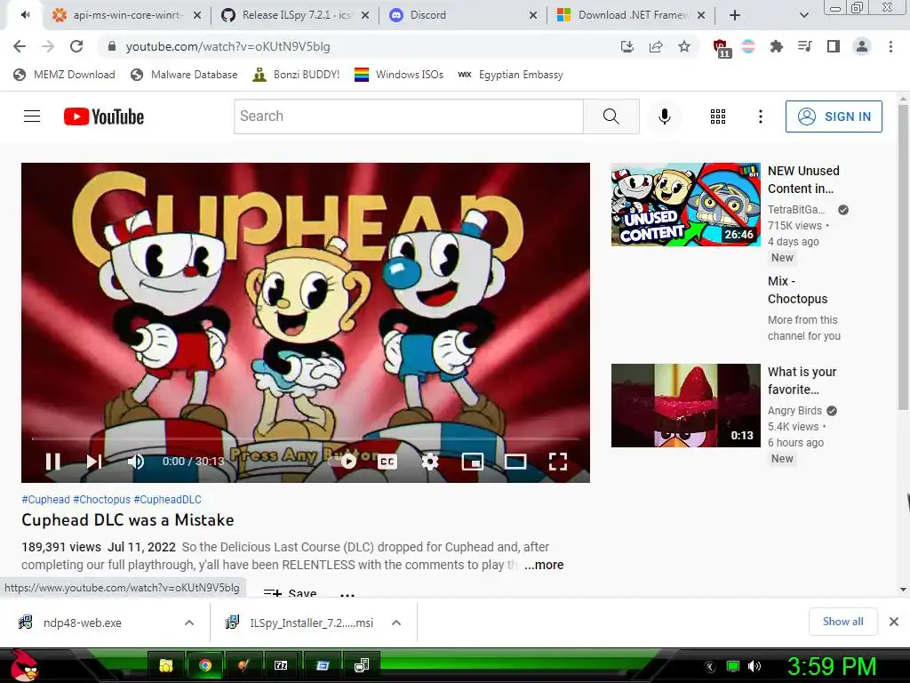Open the Windows ISOs bookmark
This screenshot has width=910, height=683.
pos(399,75)
